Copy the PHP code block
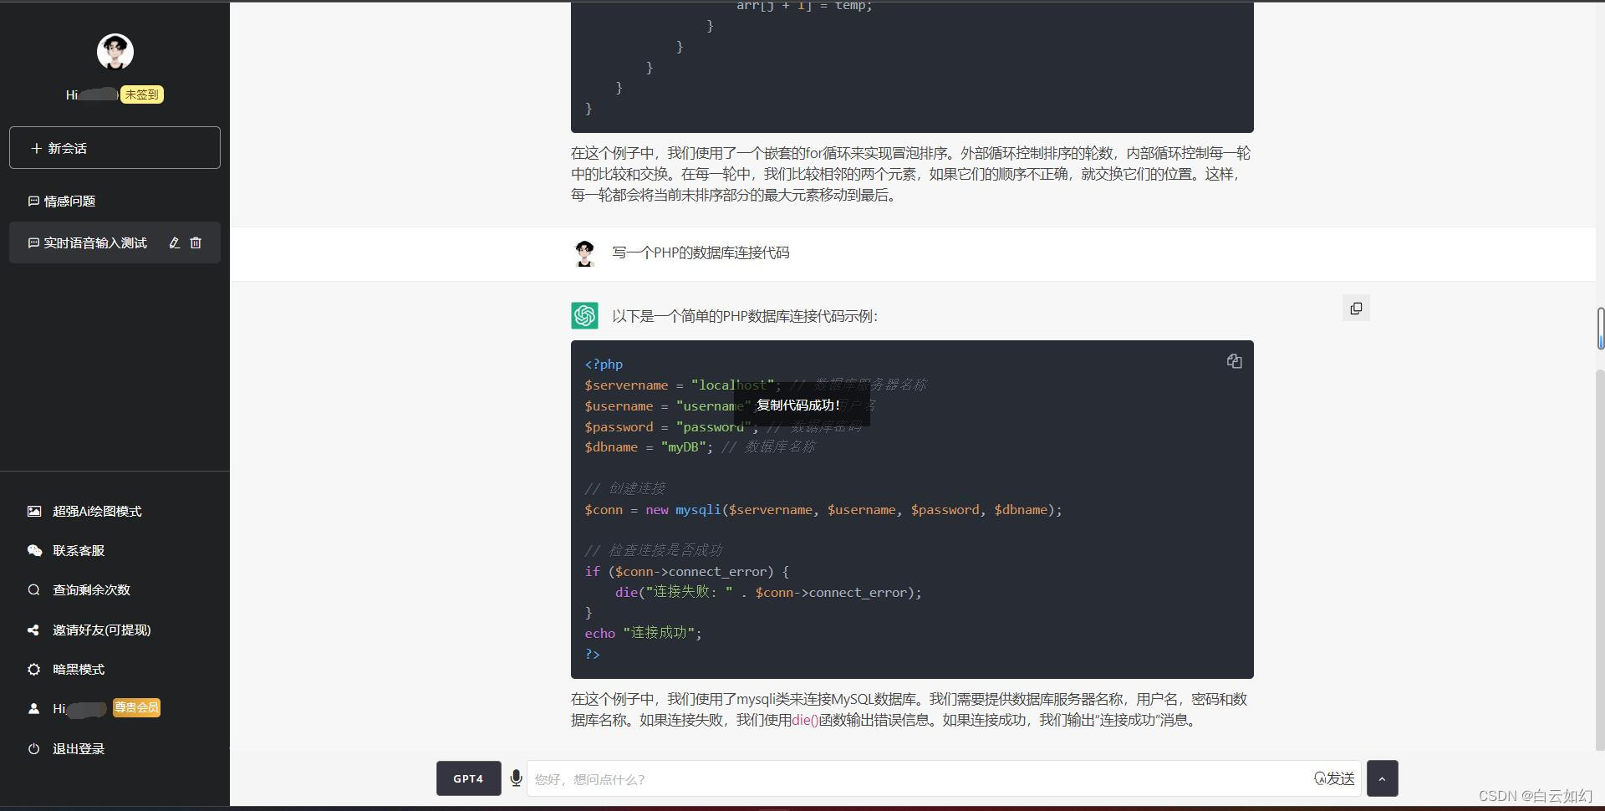 1235,360
